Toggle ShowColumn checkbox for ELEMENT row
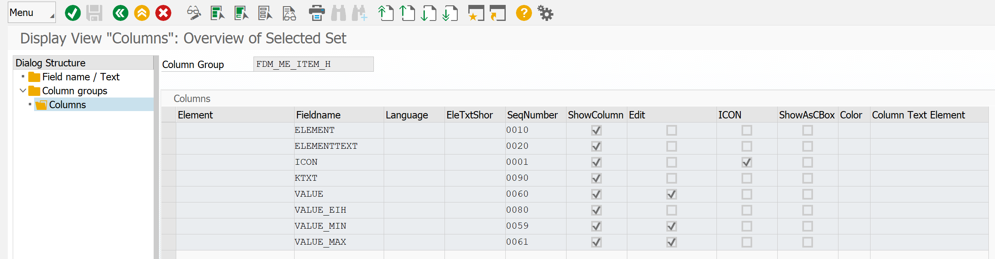995x259 pixels. click(596, 130)
